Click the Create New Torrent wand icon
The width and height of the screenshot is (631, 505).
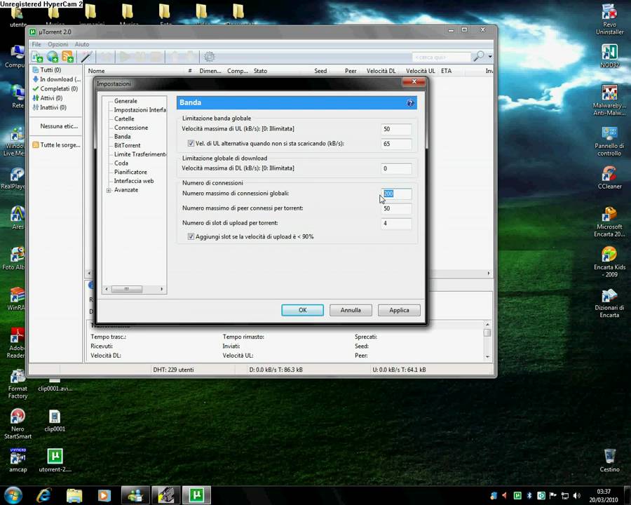pos(86,57)
